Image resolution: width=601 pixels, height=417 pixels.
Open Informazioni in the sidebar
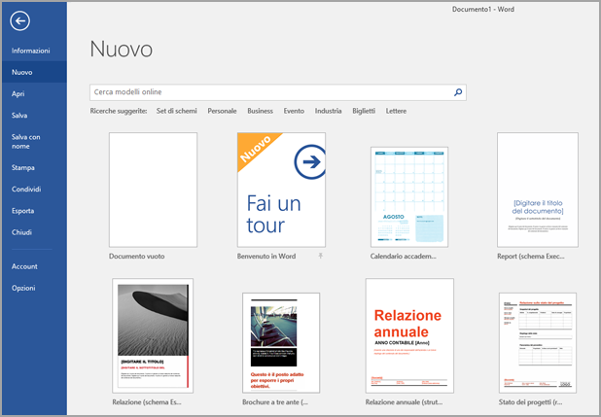(31, 51)
